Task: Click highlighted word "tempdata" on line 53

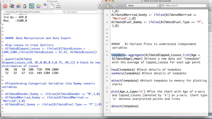Action: pyautogui.click(x=118, y=55)
